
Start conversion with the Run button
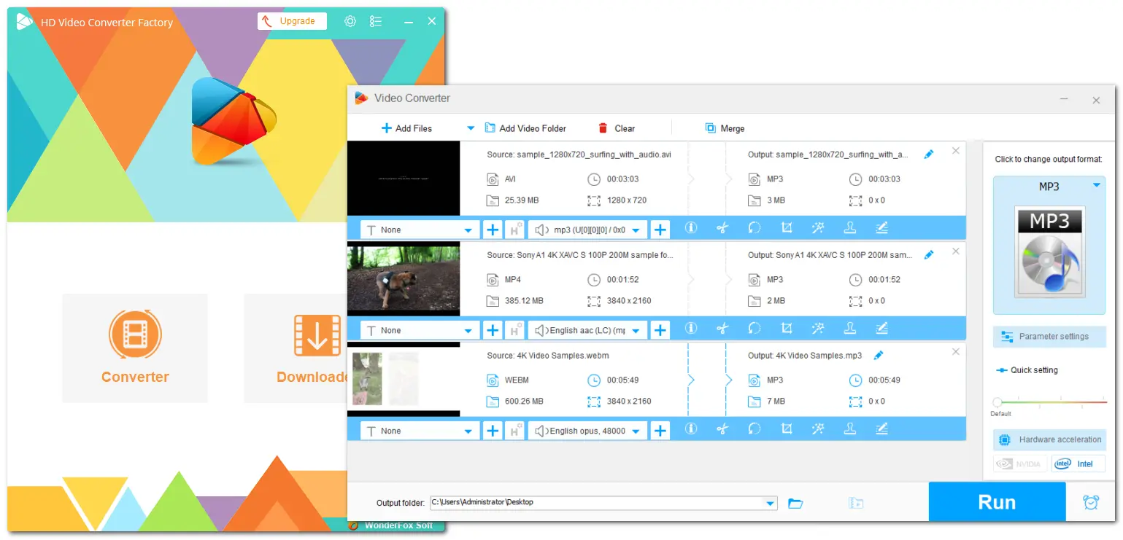997,502
